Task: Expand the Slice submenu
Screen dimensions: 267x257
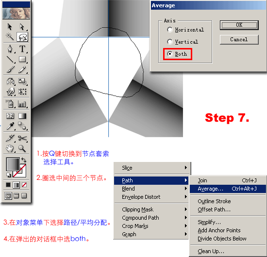Action: click(x=152, y=168)
